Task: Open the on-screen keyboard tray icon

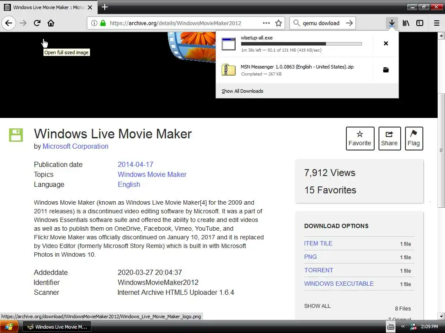Action: (x=391, y=327)
